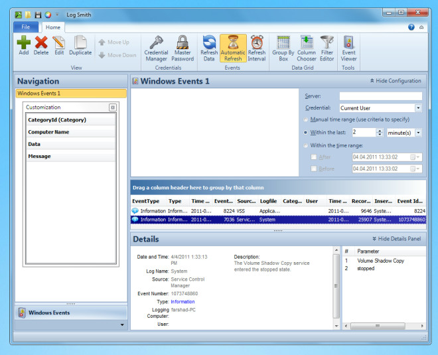This screenshot has height=355, width=438.
Task: Edit the selected view
Action: tap(59, 45)
